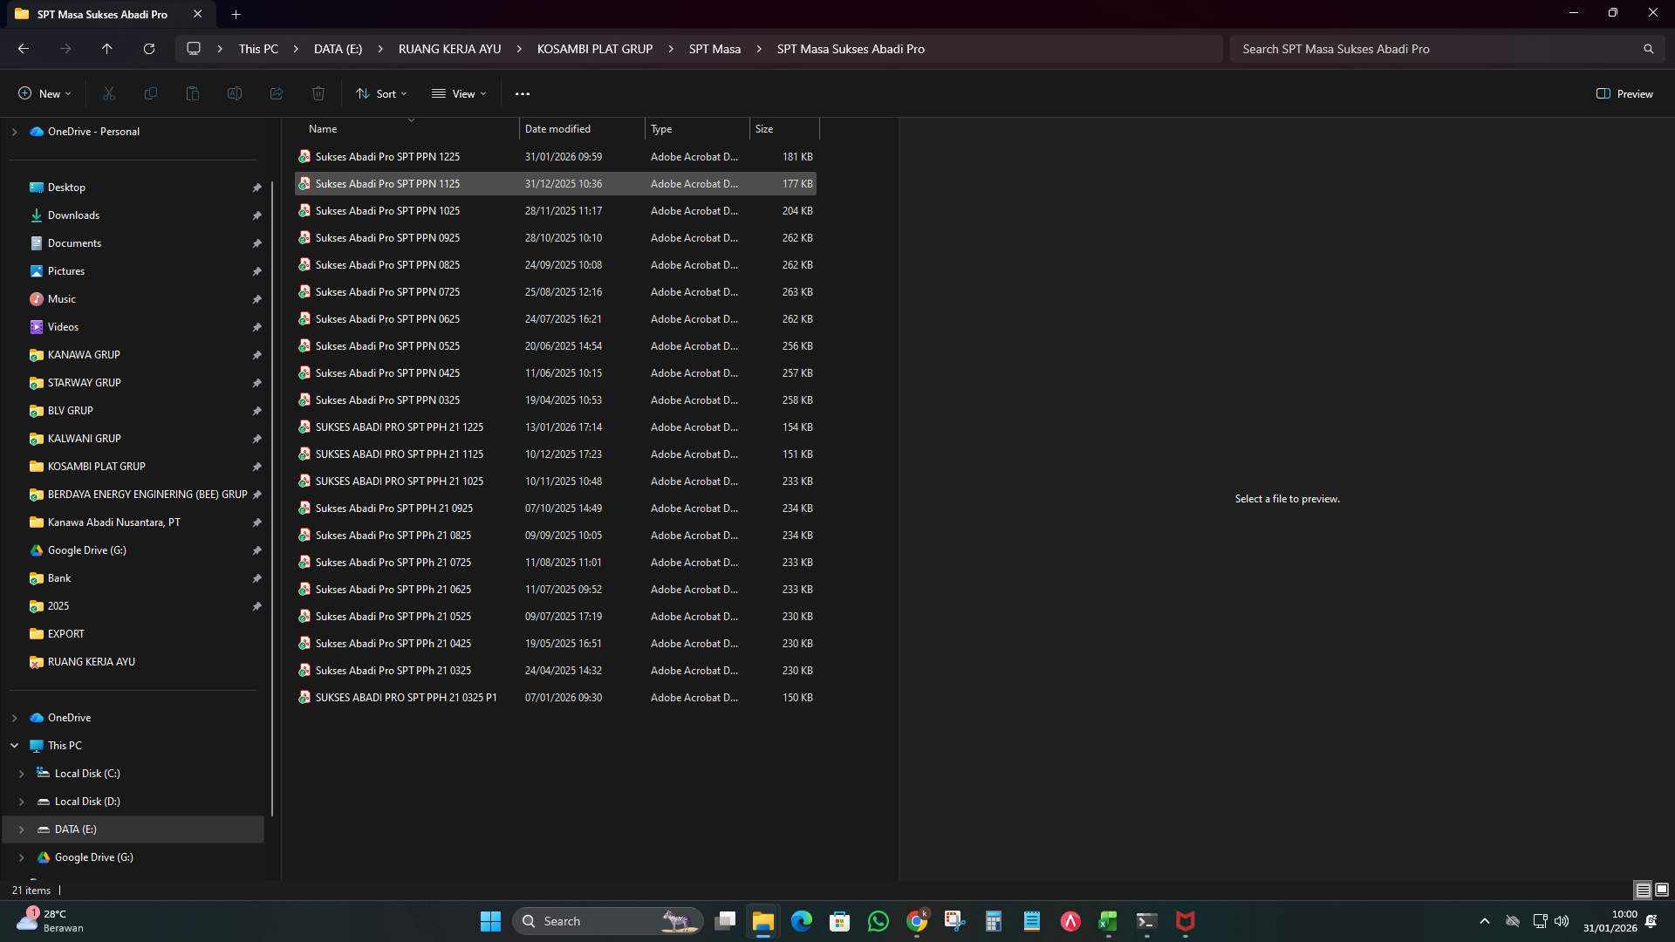Toggle off the Preview pane
The width and height of the screenshot is (1675, 942).
pyautogui.click(x=1624, y=93)
